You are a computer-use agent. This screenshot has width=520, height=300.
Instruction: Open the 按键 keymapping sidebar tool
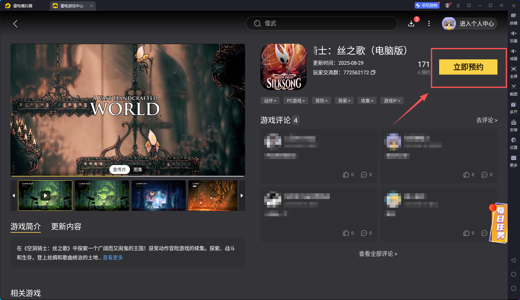(514, 19)
